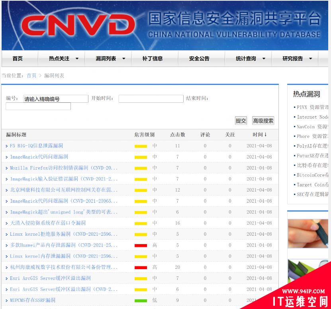
Task: Click click count 20 in 海康威视 row
Action: [178, 267]
